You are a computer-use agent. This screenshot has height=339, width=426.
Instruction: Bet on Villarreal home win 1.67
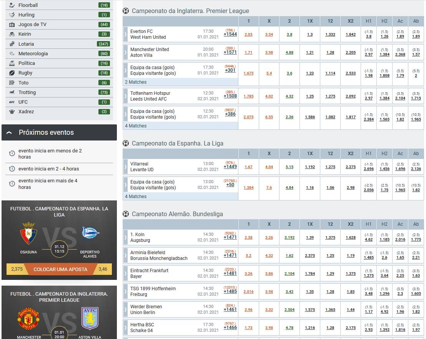point(249,167)
